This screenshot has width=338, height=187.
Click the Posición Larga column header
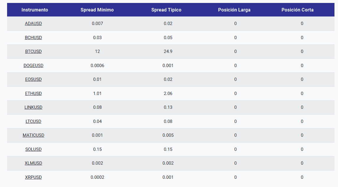point(234,10)
